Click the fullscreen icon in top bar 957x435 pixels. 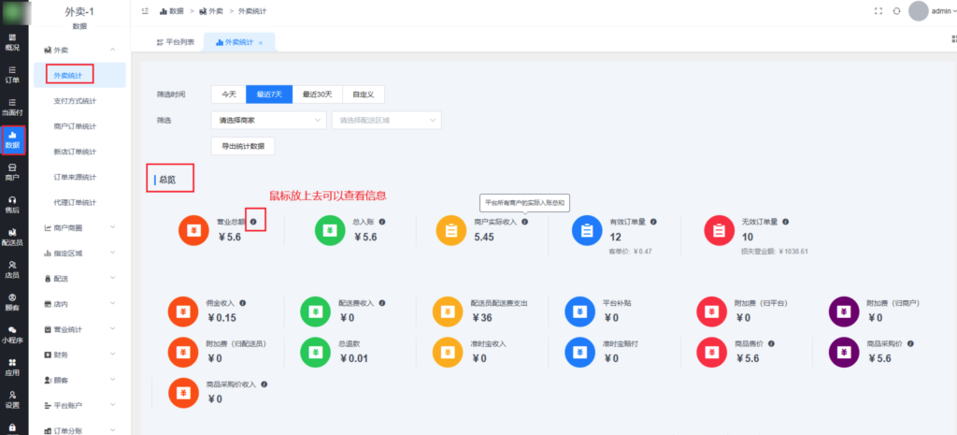(x=877, y=11)
